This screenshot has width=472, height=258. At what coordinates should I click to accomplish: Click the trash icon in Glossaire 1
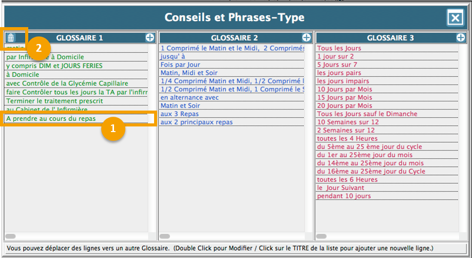pyautogui.click(x=11, y=37)
